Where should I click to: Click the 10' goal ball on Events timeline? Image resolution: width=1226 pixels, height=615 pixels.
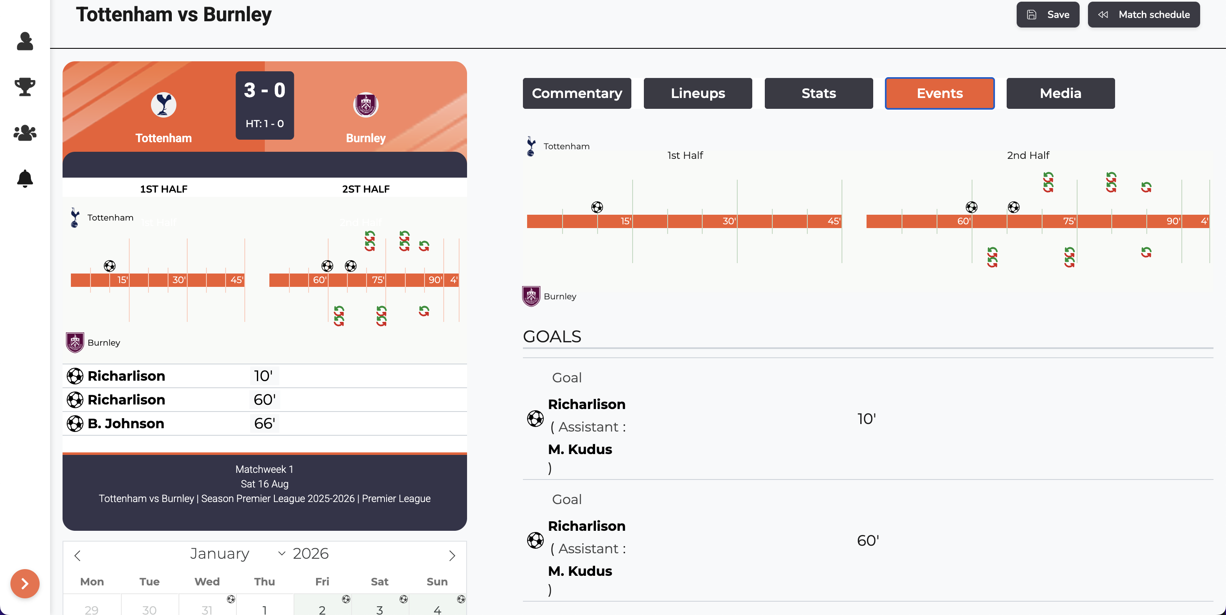point(597,207)
